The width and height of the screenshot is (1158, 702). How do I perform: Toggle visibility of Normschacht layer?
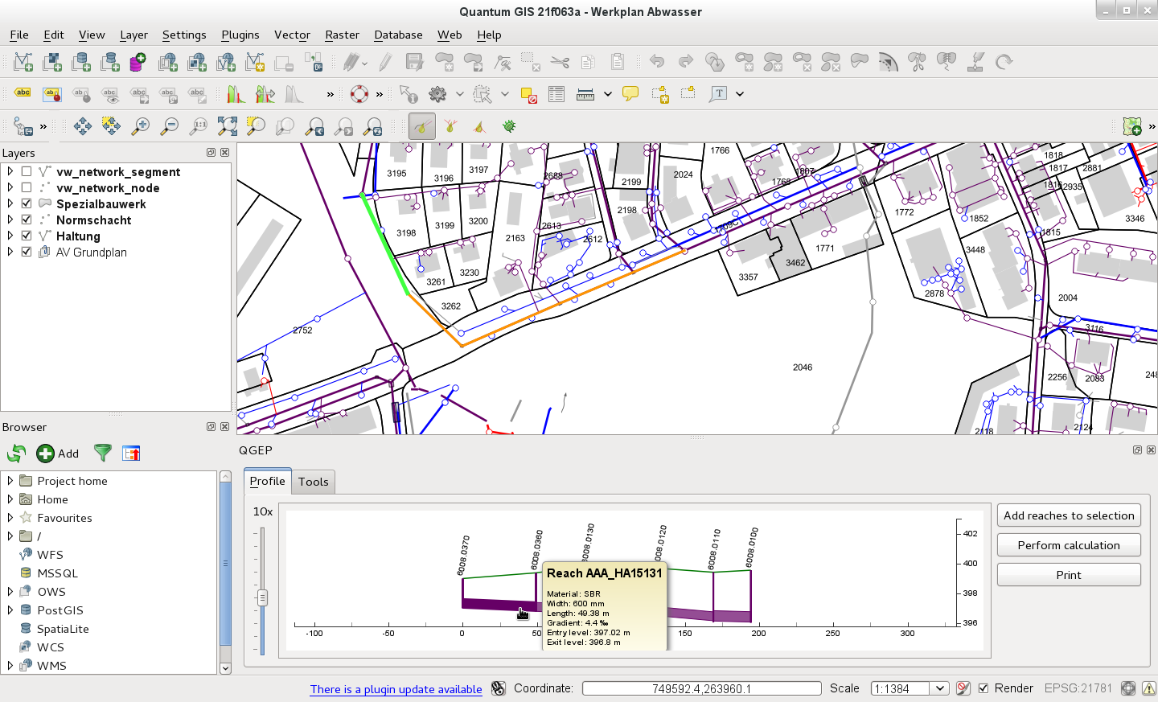tap(27, 220)
